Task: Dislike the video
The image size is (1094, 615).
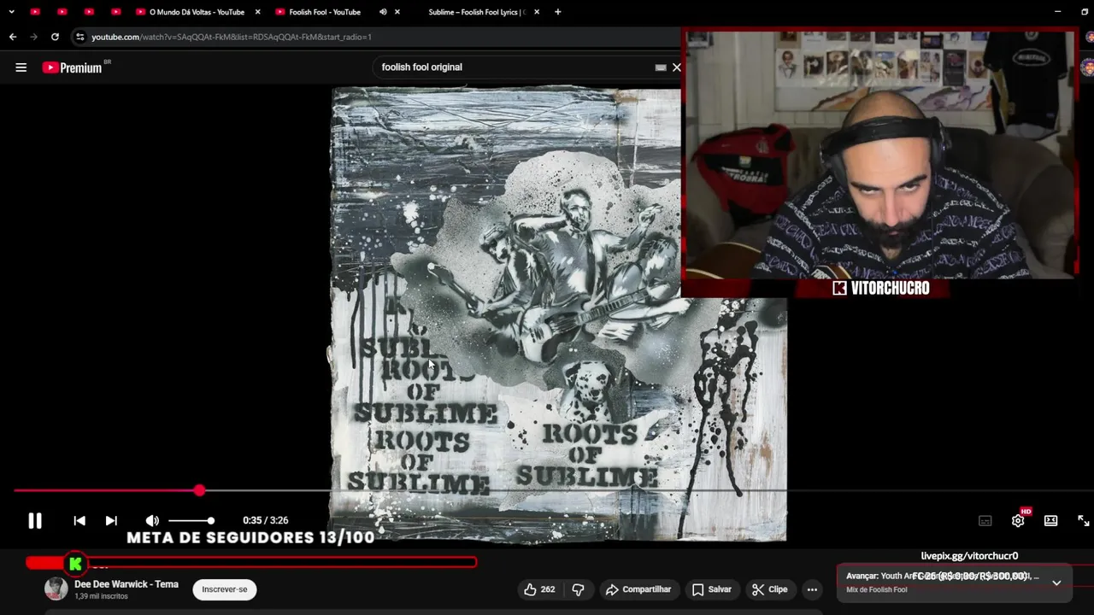Action: pos(578,589)
